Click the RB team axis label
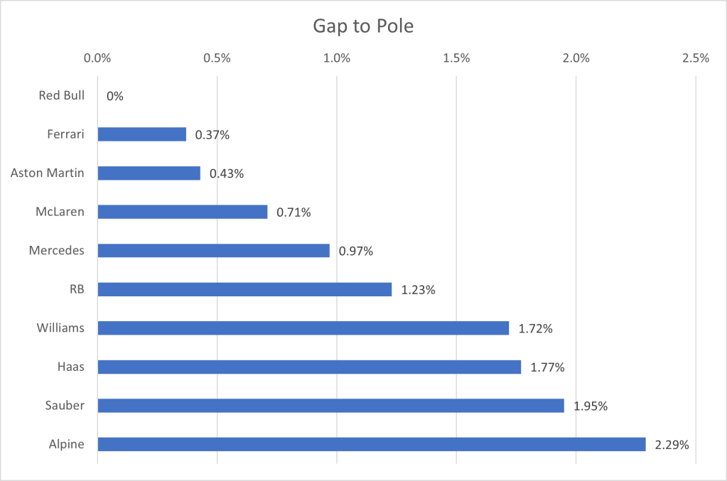This screenshot has height=481, width=727. pos(76,289)
